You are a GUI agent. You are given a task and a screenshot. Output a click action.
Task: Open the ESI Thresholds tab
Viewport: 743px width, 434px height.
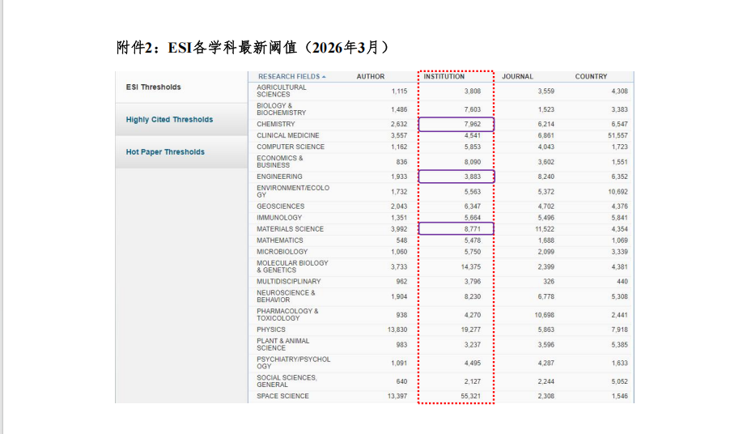point(154,87)
